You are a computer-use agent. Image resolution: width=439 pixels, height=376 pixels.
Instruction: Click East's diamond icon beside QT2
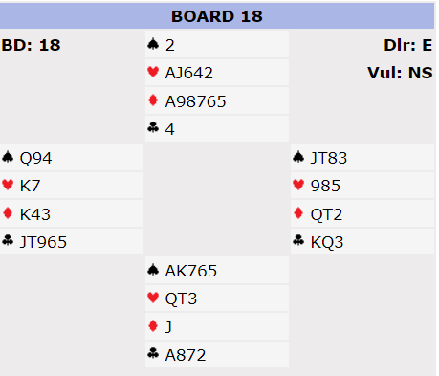click(298, 213)
